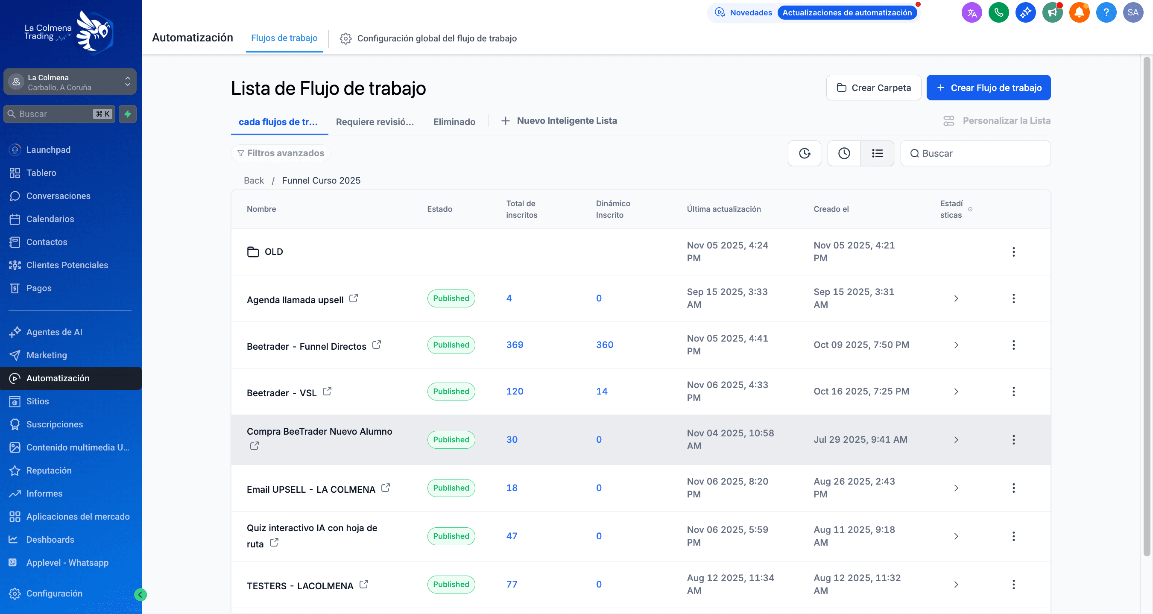Open external link icon next to Beetrader - VSL
Image resolution: width=1153 pixels, height=614 pixels.
[327, 391]
